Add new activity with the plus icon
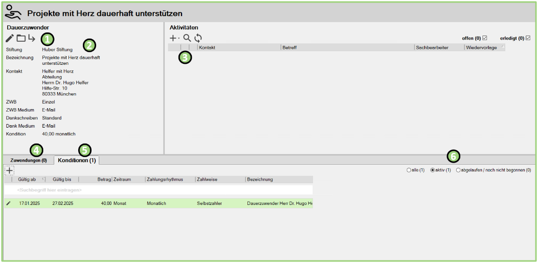This screenshot has height=263, width=538. 173,38
